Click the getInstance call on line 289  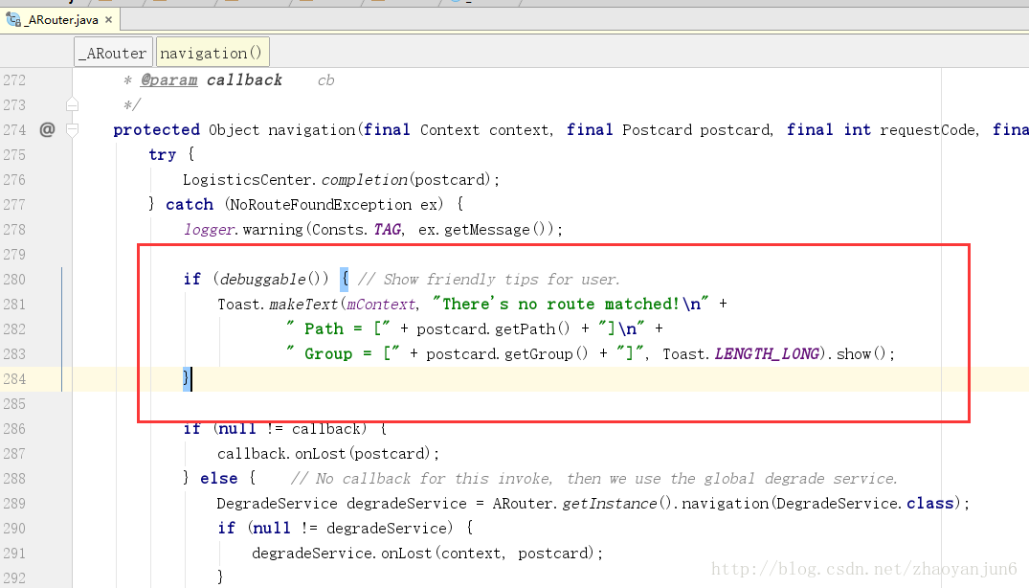pos(609,504)
